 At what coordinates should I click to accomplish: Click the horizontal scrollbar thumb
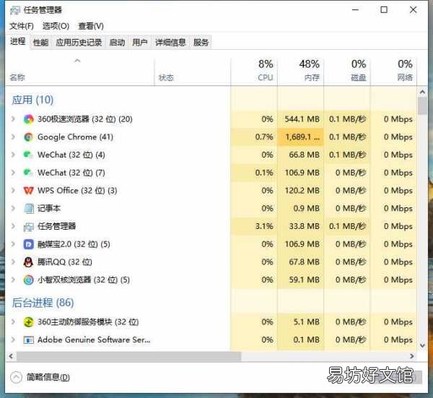(x=128, y=356)
